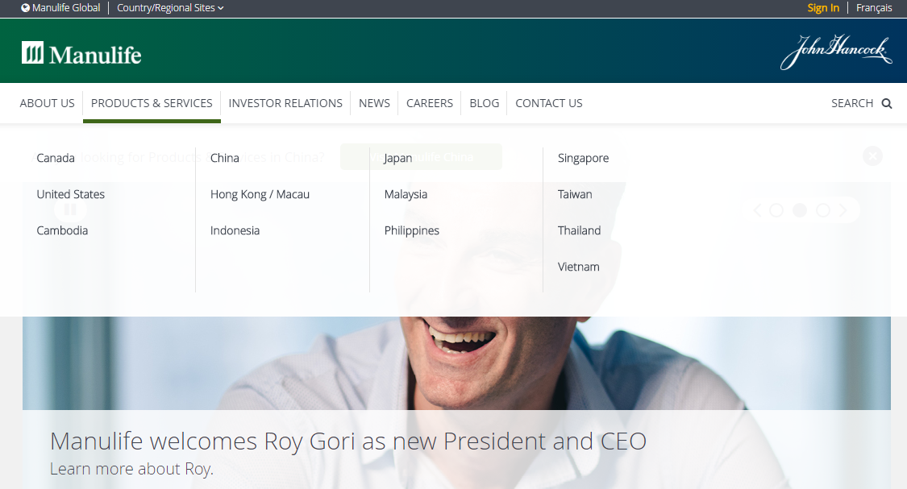This screenshot has width=907, height=489.
Task: Expand Country/Regional Sites dropdown
Action: pos(170,8)
